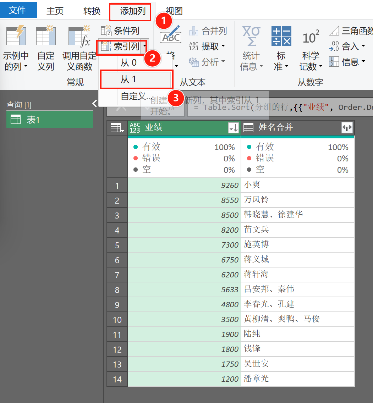Viewport: 373px width, 403px height.
Task: Click the cell with value 6750
Action: tap(184, 260)
